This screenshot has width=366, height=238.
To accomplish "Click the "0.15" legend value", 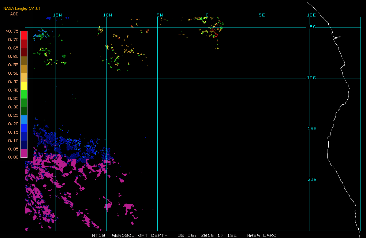I will pos(13,132).
